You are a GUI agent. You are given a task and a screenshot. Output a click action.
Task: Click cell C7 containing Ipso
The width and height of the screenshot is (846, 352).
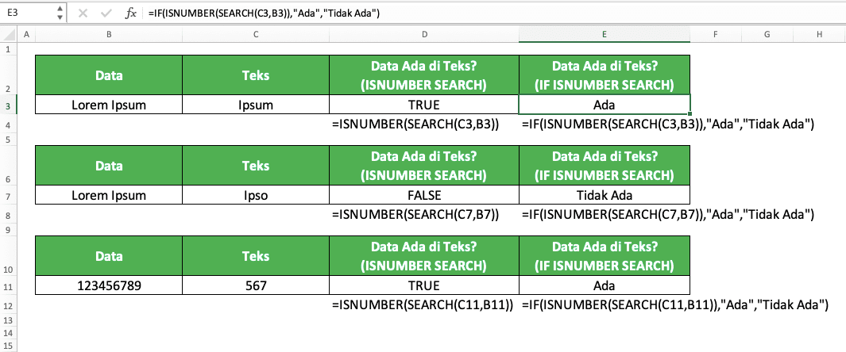256,195
